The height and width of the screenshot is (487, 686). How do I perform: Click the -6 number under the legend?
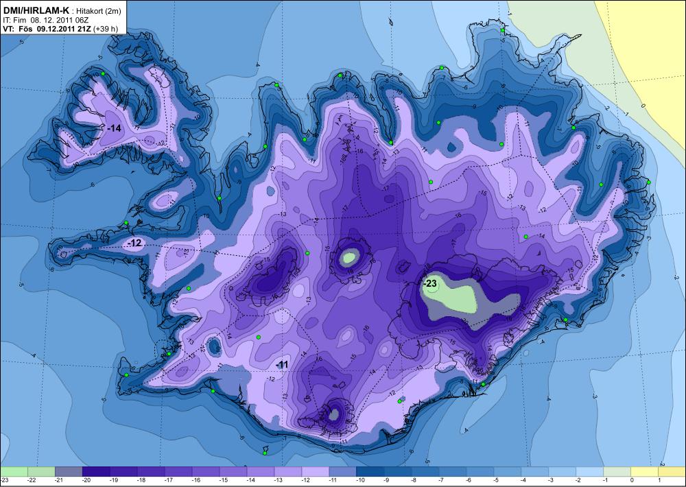coord(469,481)
